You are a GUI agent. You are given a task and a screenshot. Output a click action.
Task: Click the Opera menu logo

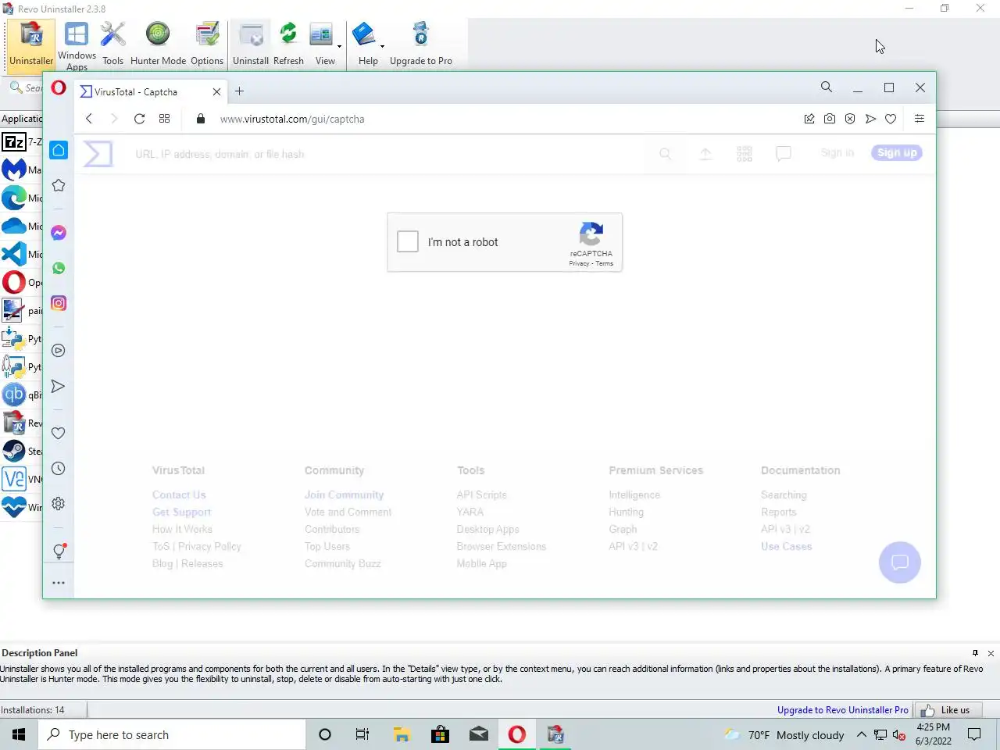[x=59, y=87]
